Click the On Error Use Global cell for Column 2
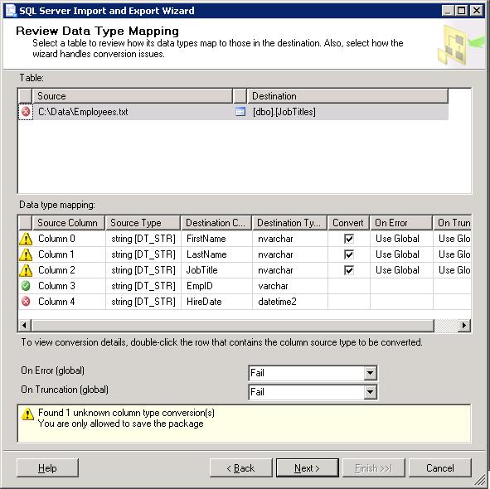490x489 pixels. 401,270
